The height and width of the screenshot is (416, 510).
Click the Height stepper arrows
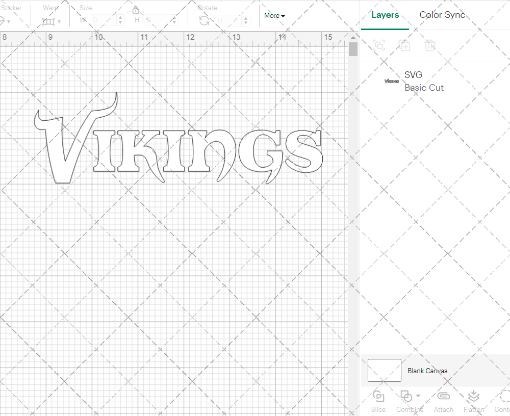tap(174, 20)
